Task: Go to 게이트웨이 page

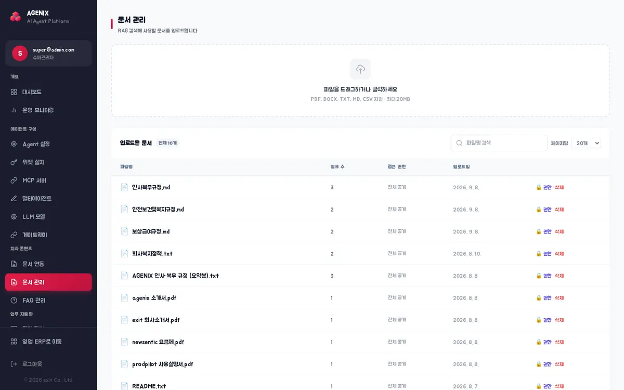Action: pos(48,235)
